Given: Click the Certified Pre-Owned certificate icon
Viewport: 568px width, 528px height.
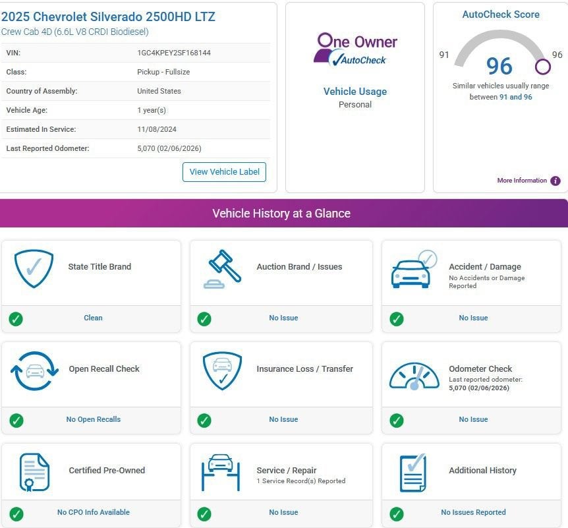Looking at the screenshot, I should click(x=34, y=472).
